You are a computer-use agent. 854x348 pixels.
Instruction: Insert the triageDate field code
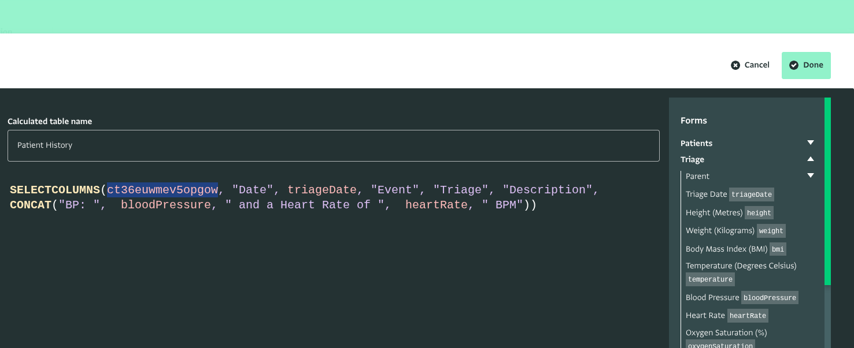(751, 194)
